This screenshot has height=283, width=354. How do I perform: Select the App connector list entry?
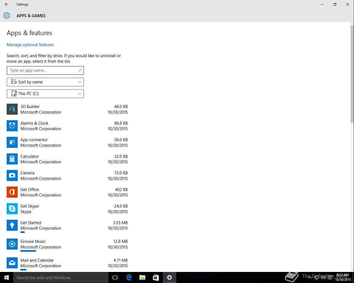point(67,142)
